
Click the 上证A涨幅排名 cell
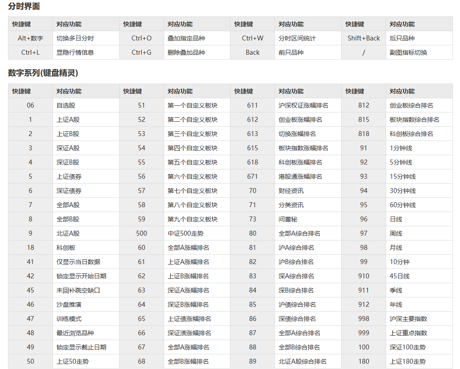197,262
